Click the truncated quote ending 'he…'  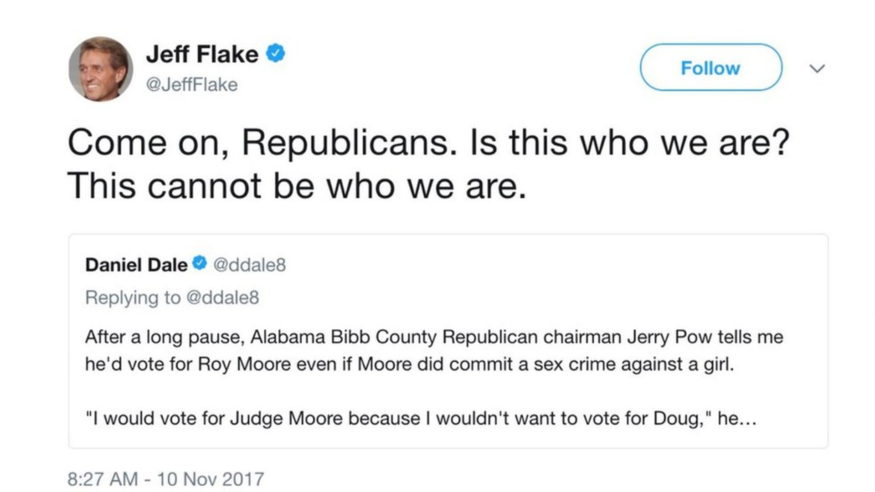(421, 418)
